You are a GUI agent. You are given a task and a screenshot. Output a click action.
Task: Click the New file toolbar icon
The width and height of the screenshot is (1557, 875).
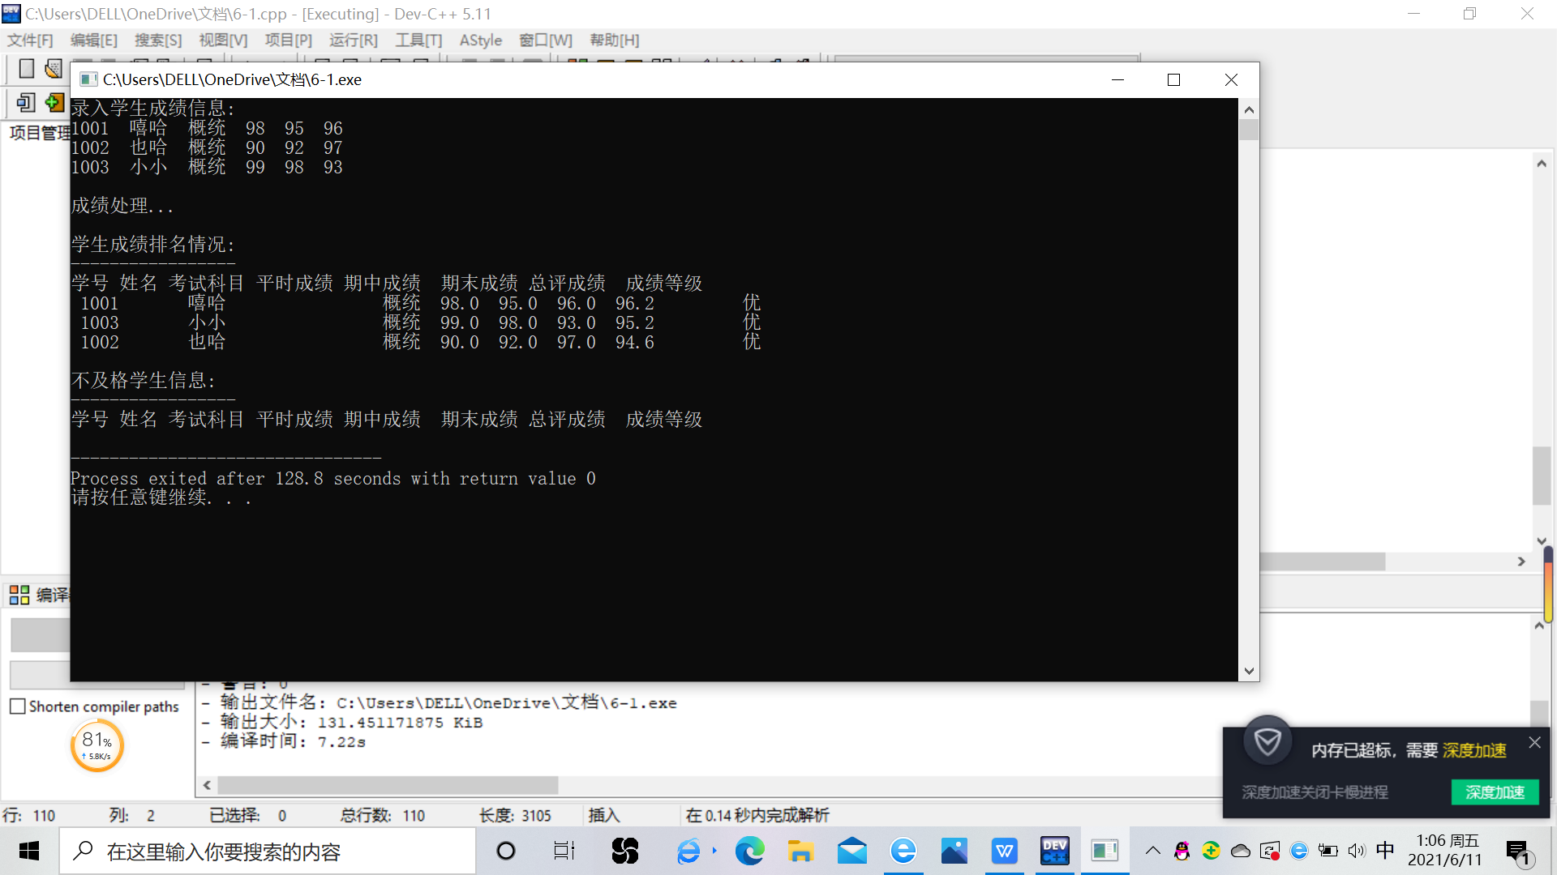(x=26, y=69)
